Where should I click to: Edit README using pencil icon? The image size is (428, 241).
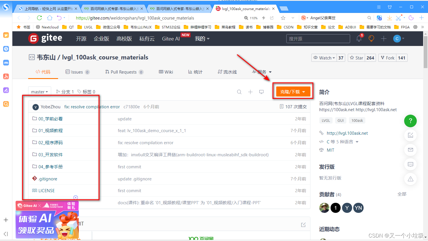coord(303,225)
